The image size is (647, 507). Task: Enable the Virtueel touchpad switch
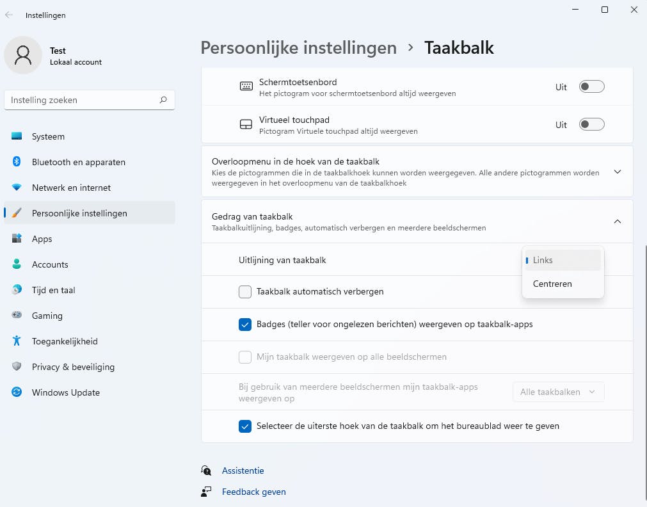591,125
